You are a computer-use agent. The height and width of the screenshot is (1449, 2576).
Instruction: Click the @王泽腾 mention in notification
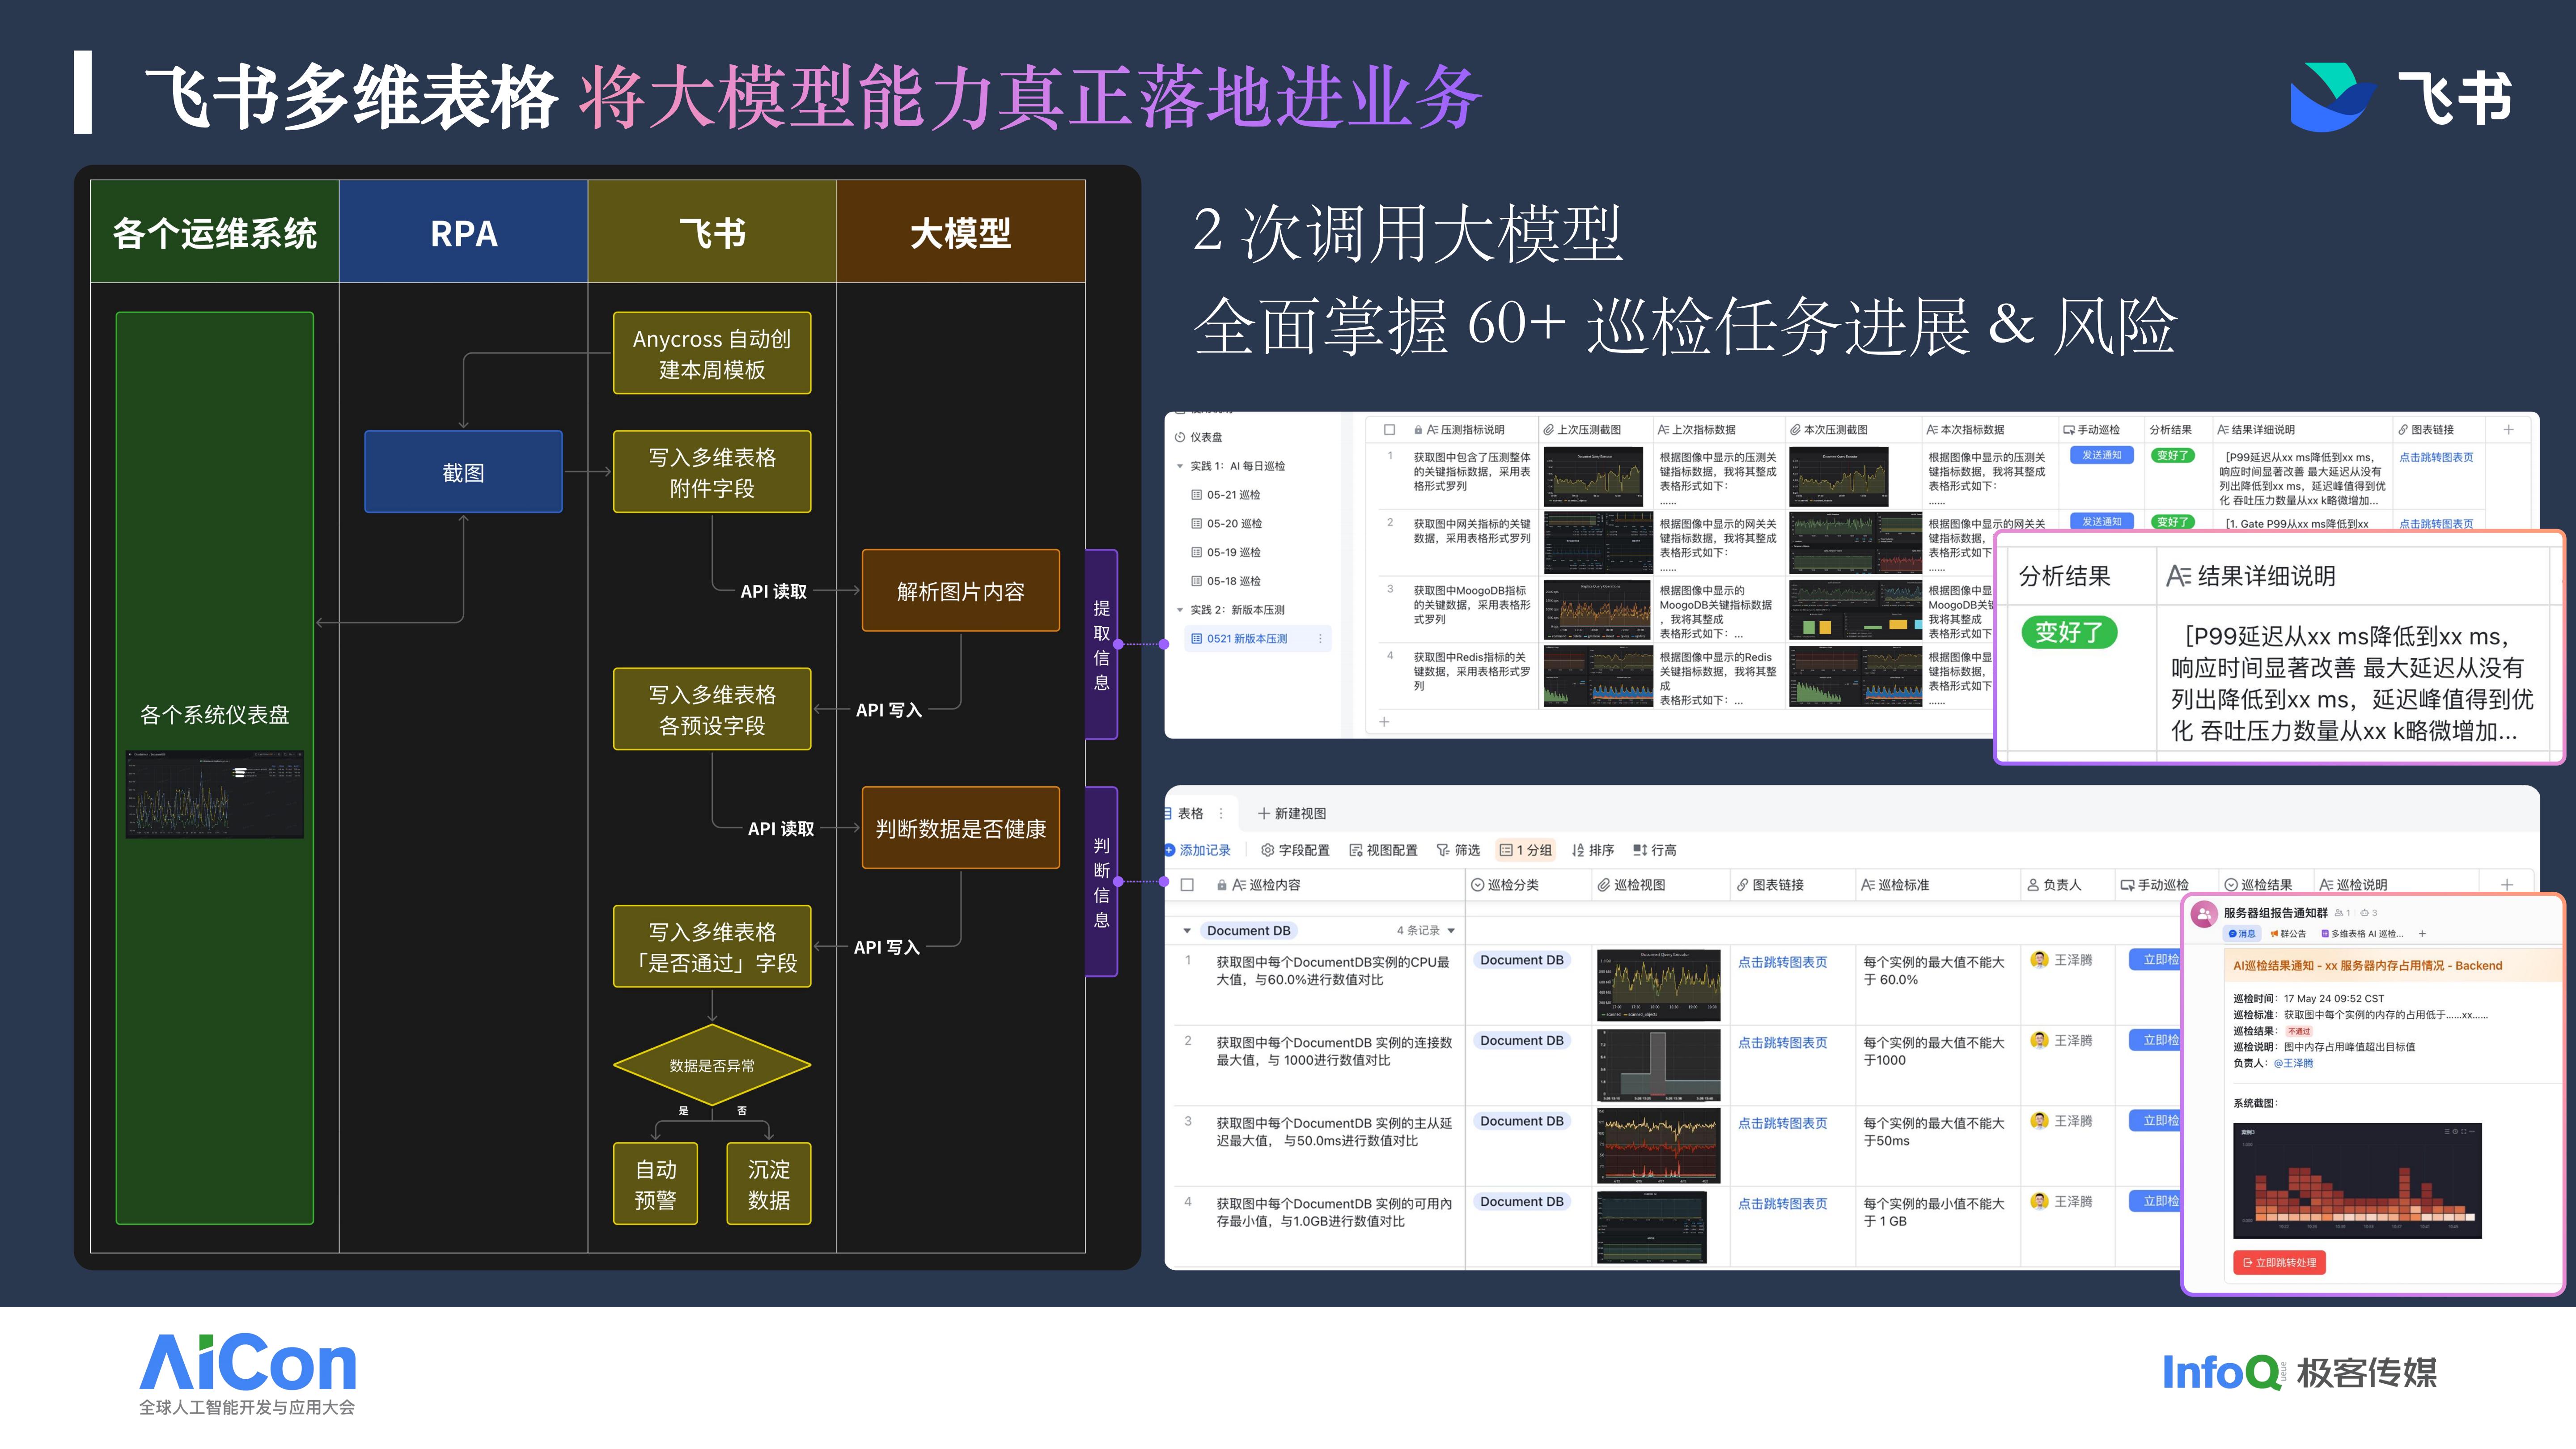2293,1063
